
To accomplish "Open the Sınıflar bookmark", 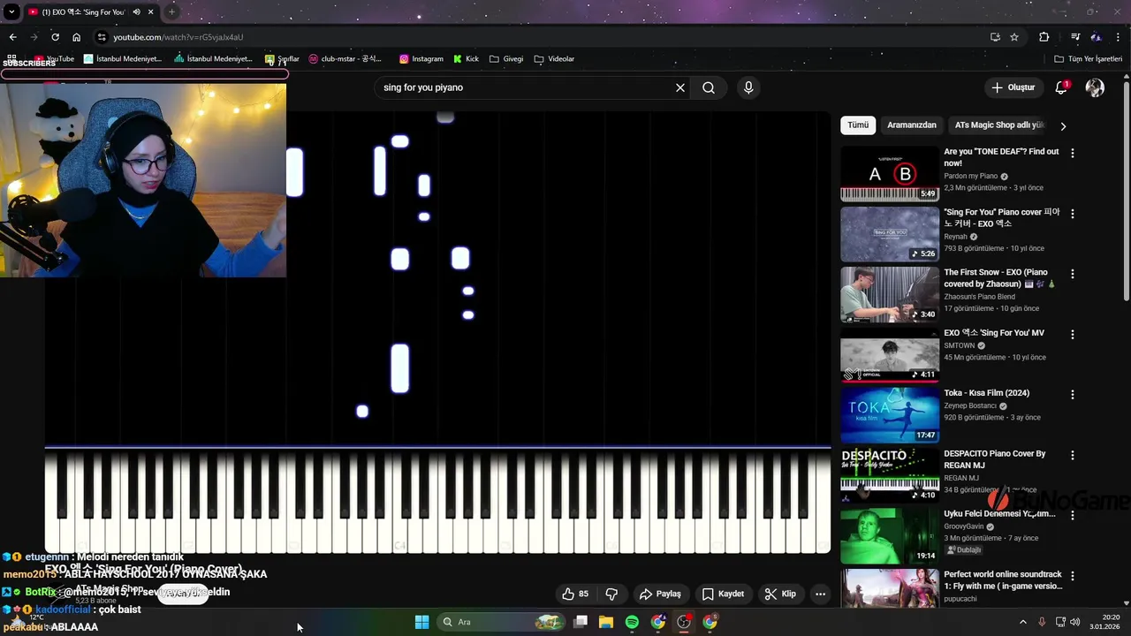I will 283,59.
